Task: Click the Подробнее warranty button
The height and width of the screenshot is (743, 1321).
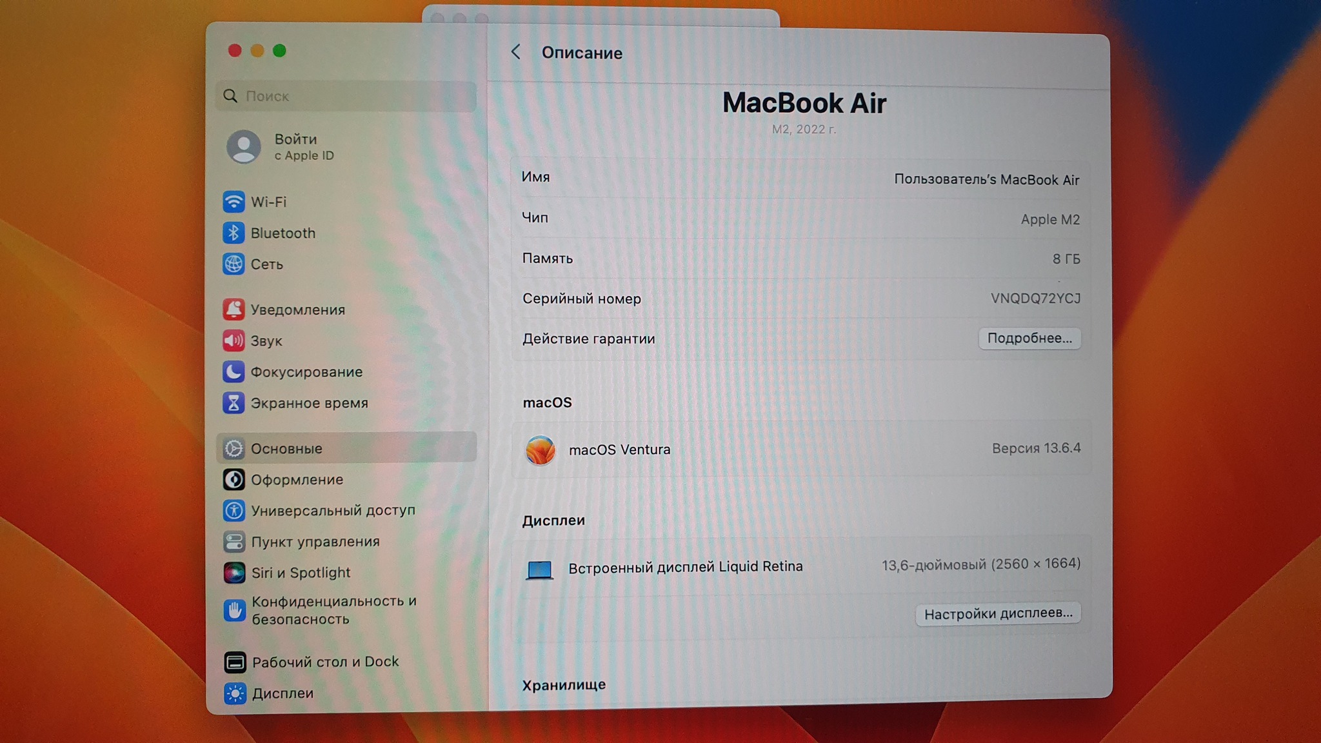Action: 1029,339
